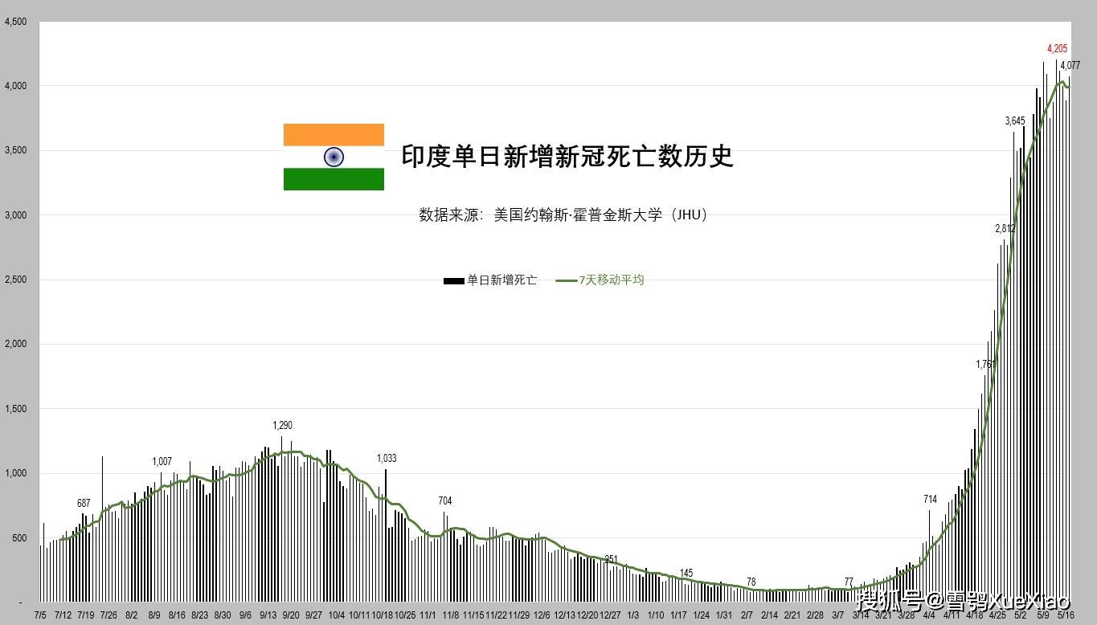Click the x-axis date '1/24'
The image size is (1097, 625).
(x=702, y=615)
